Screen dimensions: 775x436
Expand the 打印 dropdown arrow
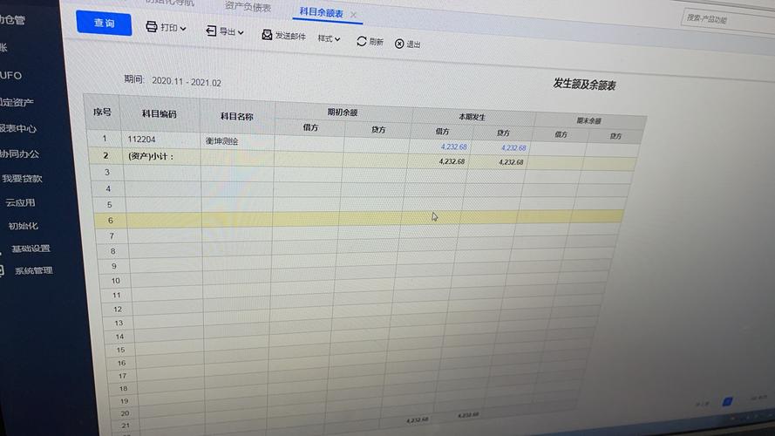(x=183, y=29)
